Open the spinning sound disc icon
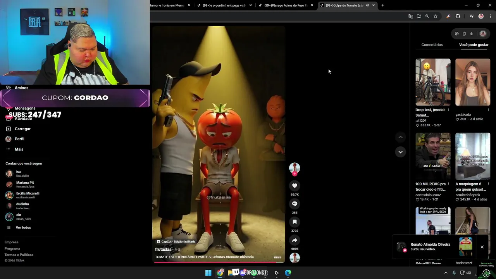The image size is (496, 279). (294, 258)
